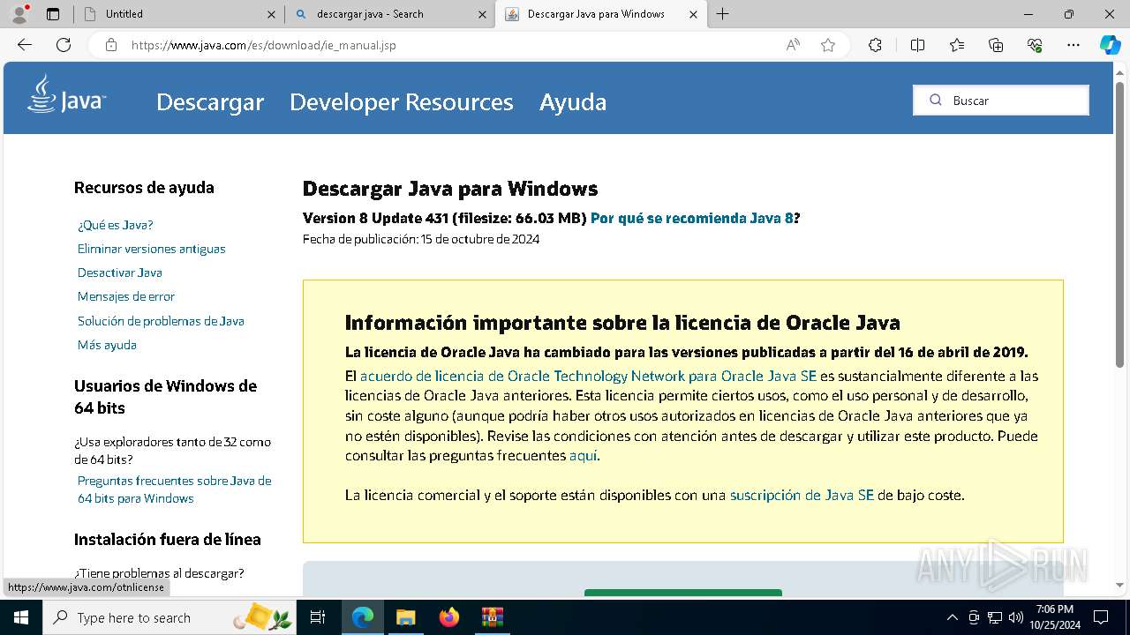
Task: Click the Edge profile avatar icon
Action: pyautogui.click(x=19, y=13)
